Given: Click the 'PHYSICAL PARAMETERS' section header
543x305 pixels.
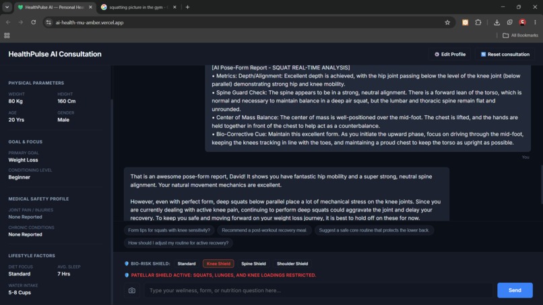Looking at the screenshot, I should point(36,83).
